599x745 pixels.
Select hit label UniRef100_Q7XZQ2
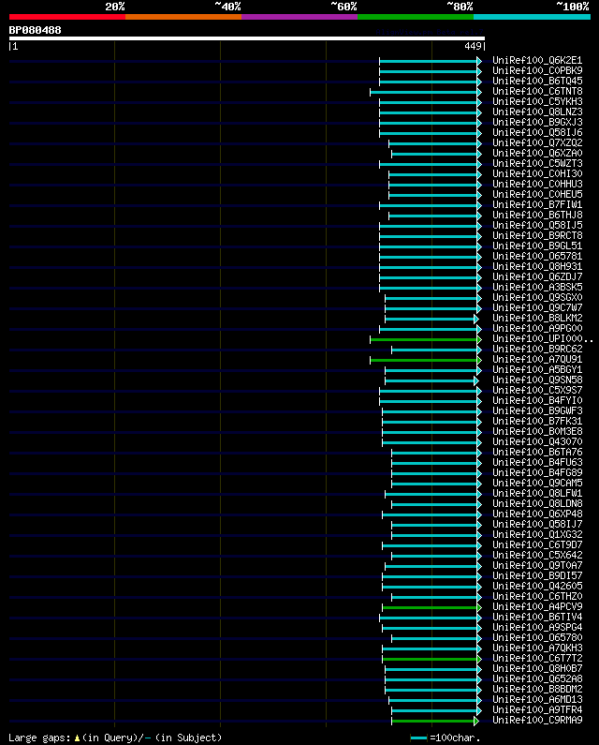[x=537, y=143]
